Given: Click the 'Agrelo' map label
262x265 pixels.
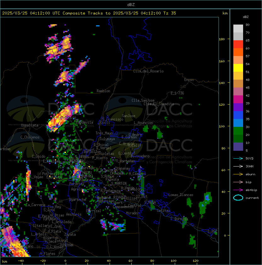Looking at the screenshot, I should pyautogui.click(x=77, y=189).
